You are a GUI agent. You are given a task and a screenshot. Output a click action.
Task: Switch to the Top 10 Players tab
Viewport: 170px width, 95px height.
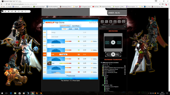[x=76, y=26]
